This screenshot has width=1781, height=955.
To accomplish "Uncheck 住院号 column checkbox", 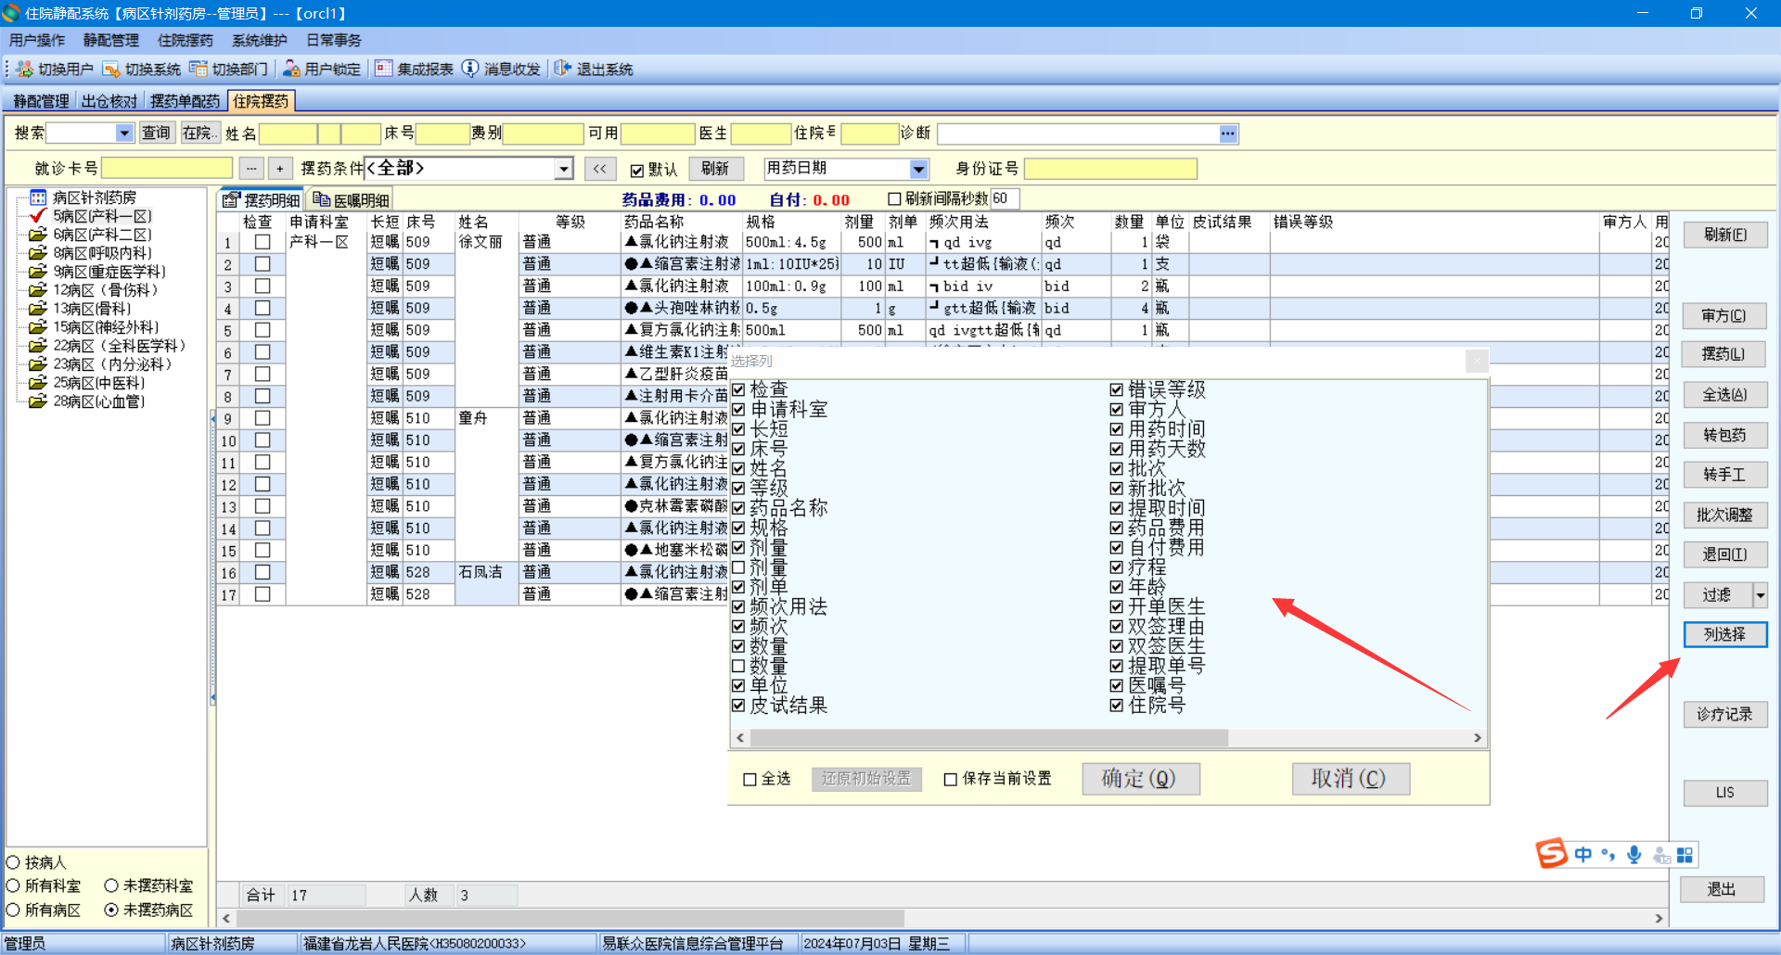I will coord(1117,706).
